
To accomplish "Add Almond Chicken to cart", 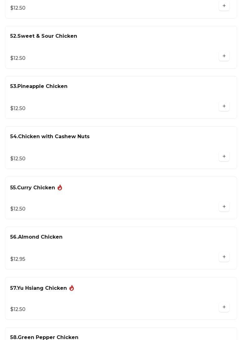I will click(x=224, y=257).
